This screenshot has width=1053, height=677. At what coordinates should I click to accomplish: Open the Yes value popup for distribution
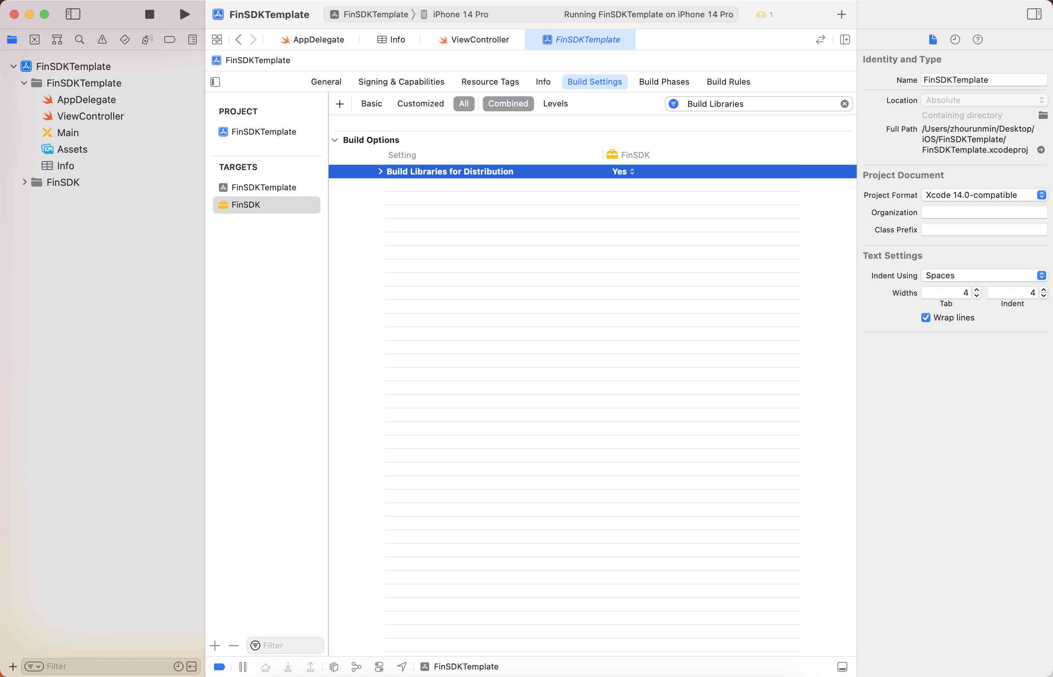point(623,172)
